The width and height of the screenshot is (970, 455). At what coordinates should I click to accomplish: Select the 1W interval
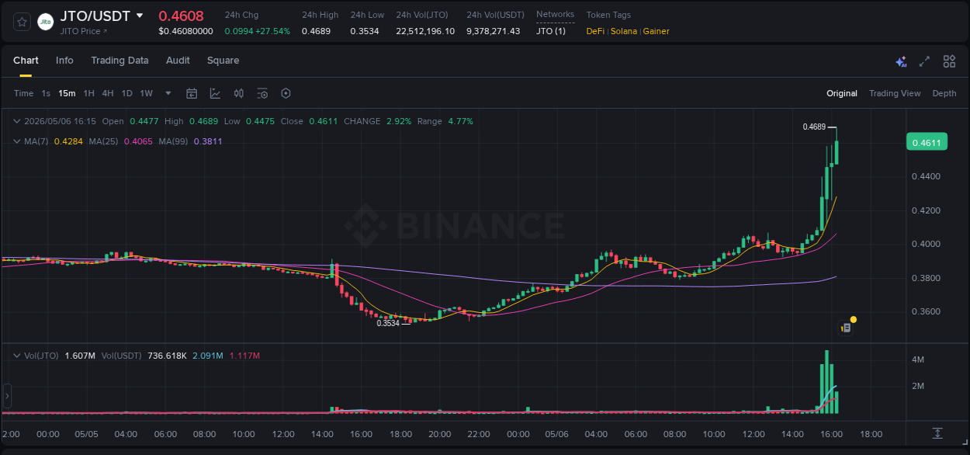click(146, 93)
